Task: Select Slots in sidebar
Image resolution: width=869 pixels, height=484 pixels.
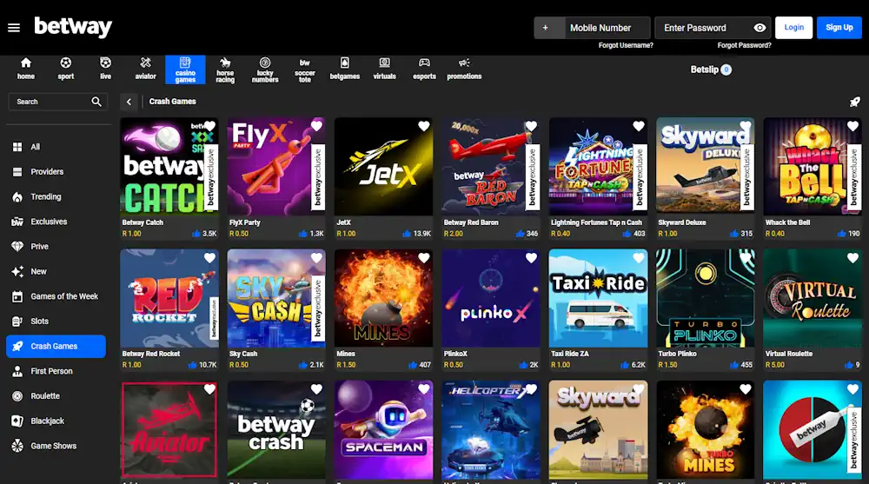Action: 56,322
